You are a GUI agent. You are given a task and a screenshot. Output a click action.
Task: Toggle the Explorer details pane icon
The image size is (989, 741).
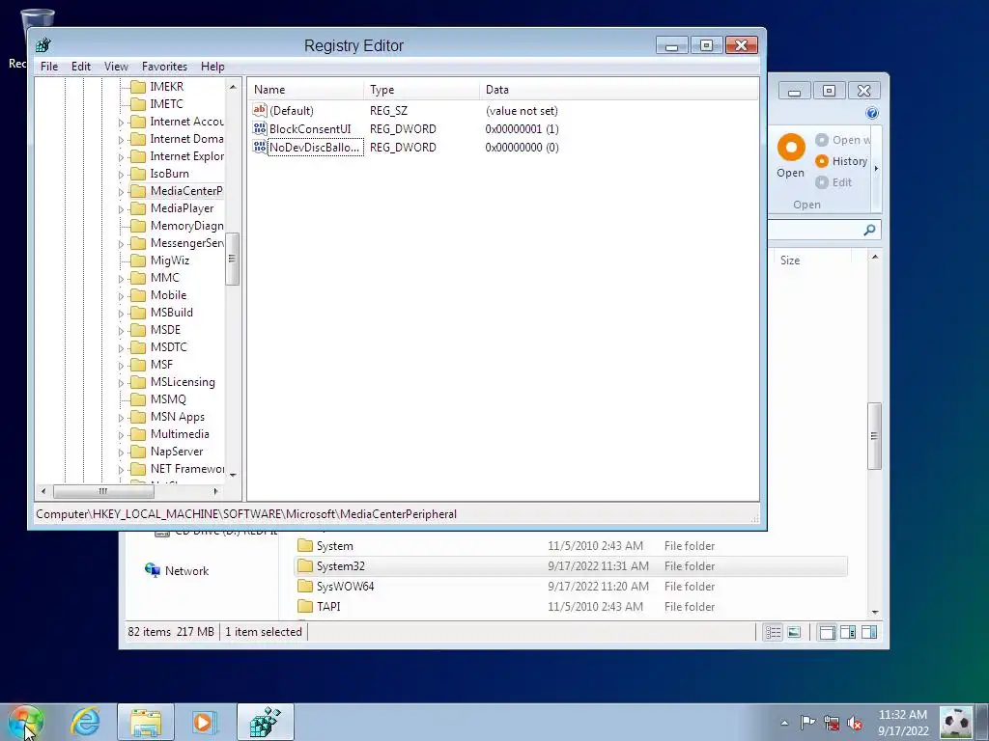[869, 632]
